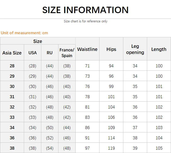The image size is (171, 153).
Task: Select the Length column header
Action: point(159,49)
